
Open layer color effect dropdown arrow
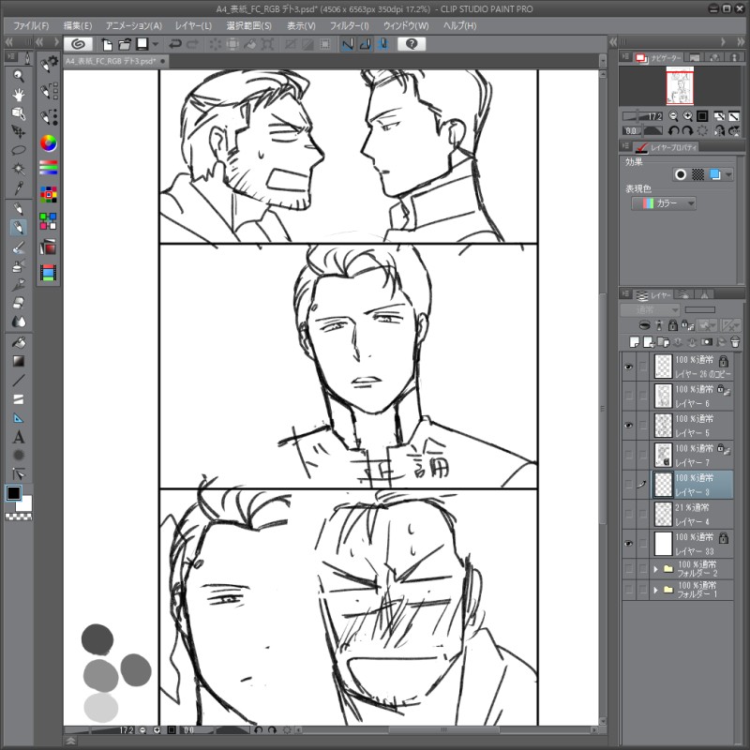(728, 174)
